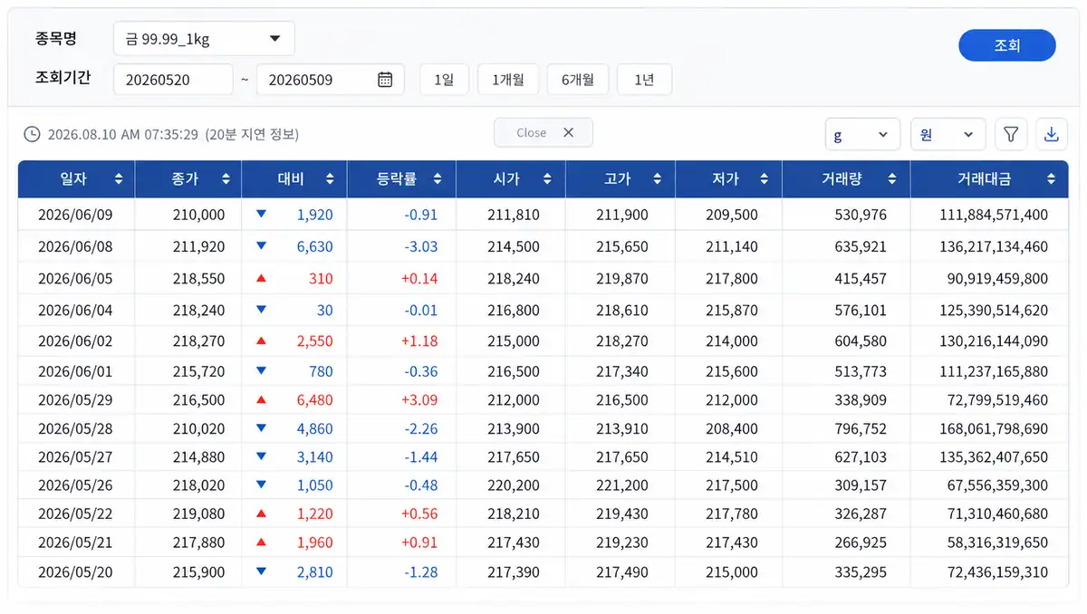
Task: Click the rate +0.91
Action: point(419,542)
